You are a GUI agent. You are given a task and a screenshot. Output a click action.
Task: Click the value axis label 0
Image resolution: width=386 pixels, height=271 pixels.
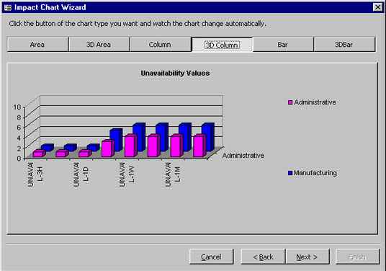19,158
